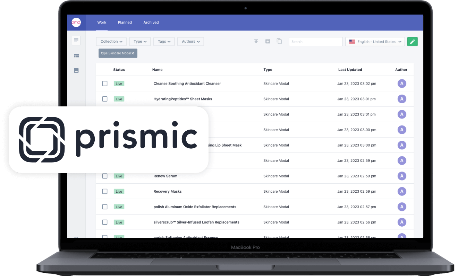Switch to the Archived tab
This screenshot has width=458, height=279.
pos(151,23)
